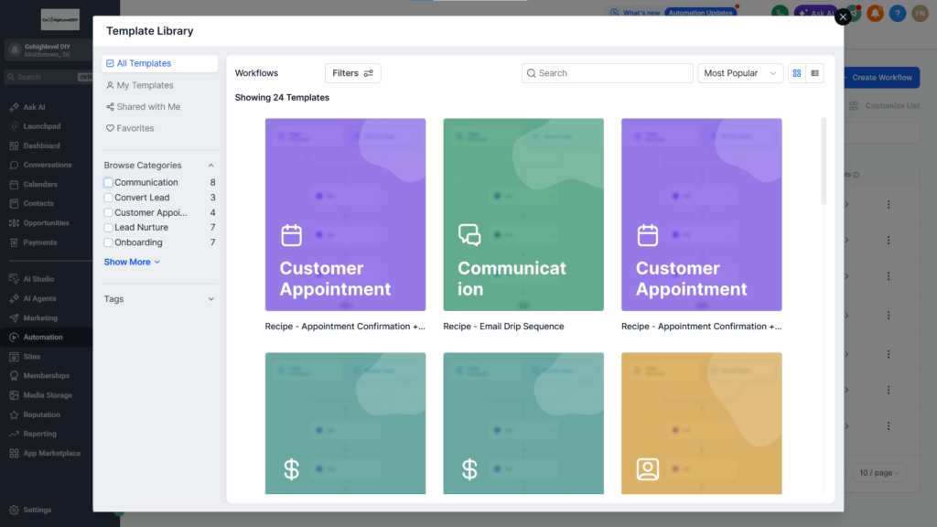
Task: Open Contacts in the sidebar
Action: 38,204
